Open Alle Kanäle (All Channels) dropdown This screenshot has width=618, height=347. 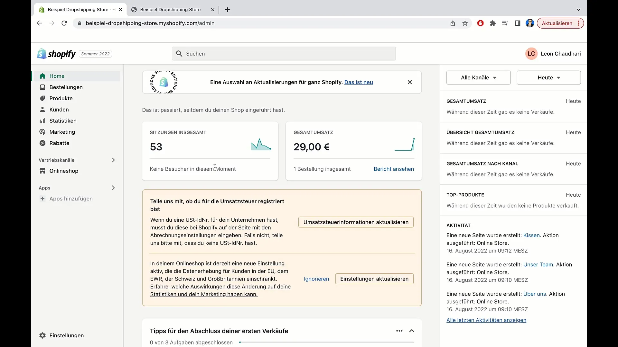478,77
